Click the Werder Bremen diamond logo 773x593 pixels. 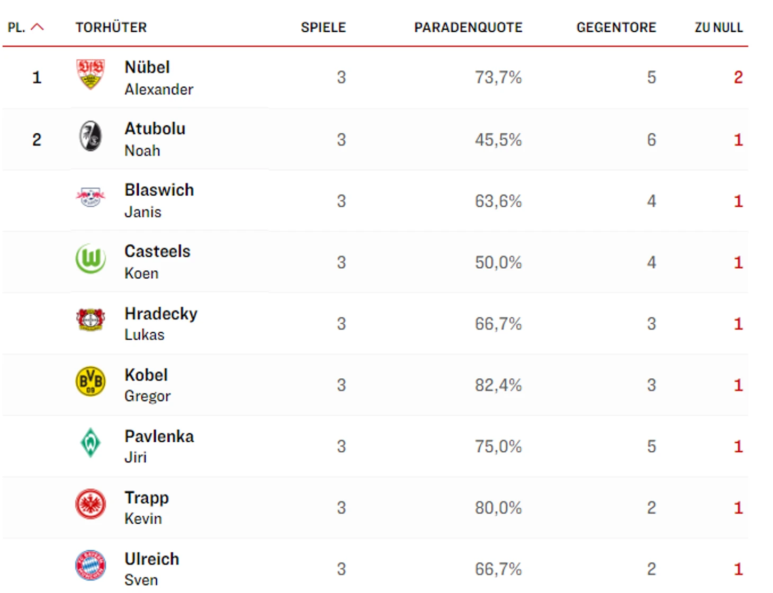pyautogui.click(x=91, y=443)
